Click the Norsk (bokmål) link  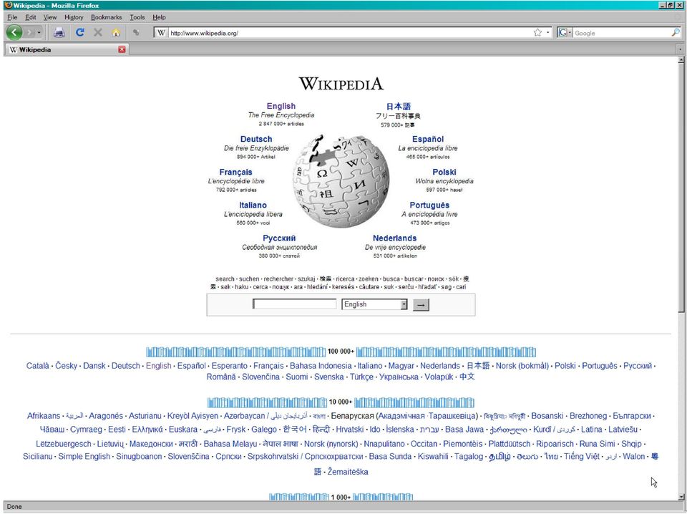tap(522, 365)
